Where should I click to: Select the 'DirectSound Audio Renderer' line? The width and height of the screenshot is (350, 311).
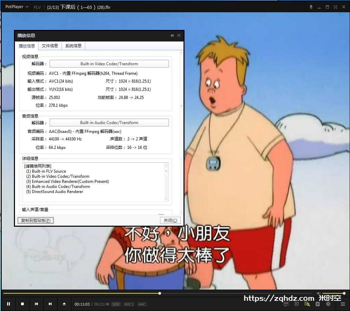(55, 192)
